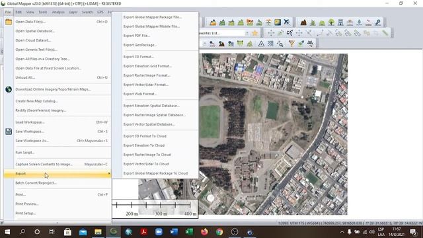Select Run Script in File menu
423x238 pixels.
(x=58, y=153)
